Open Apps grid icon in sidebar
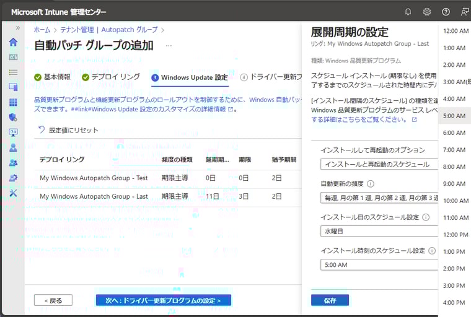The image size is (471, 317). (13, 102)
